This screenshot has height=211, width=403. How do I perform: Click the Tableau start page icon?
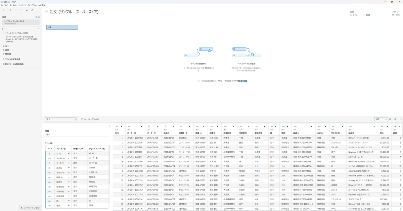(4, 10)
